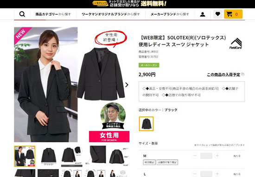
Task: Open ワークマンオリジナルブランドから探す menu
Action: coord(111,14)
